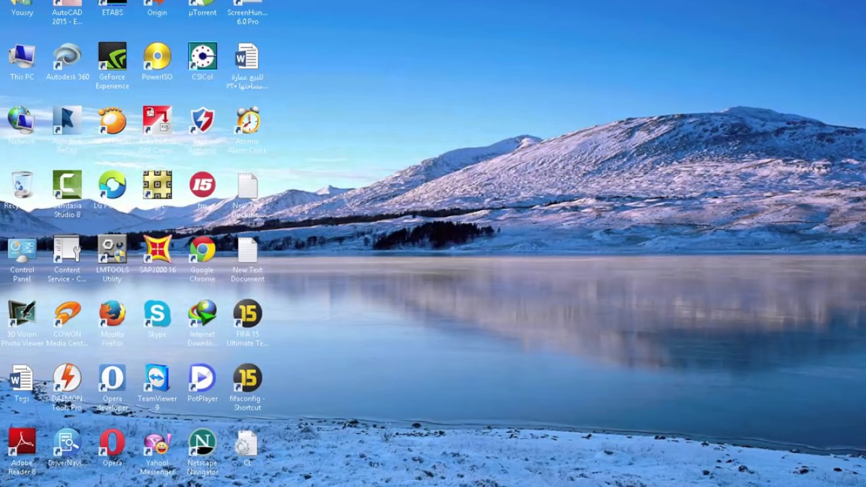The image size is (866, 487).
Task: Launch PowerISO from the desktop
Action: [x=157, y=62]
